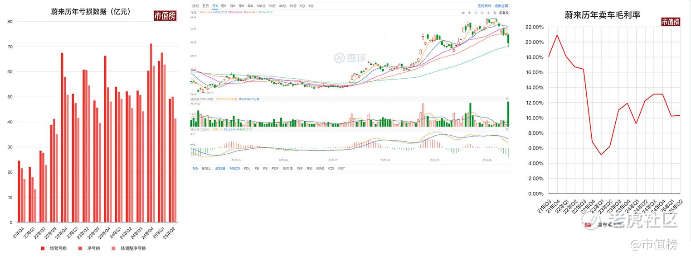691x260 pixels.
Task: Click the tallest 24年Q4 bar on the loss chart
Action: (151, 133)
